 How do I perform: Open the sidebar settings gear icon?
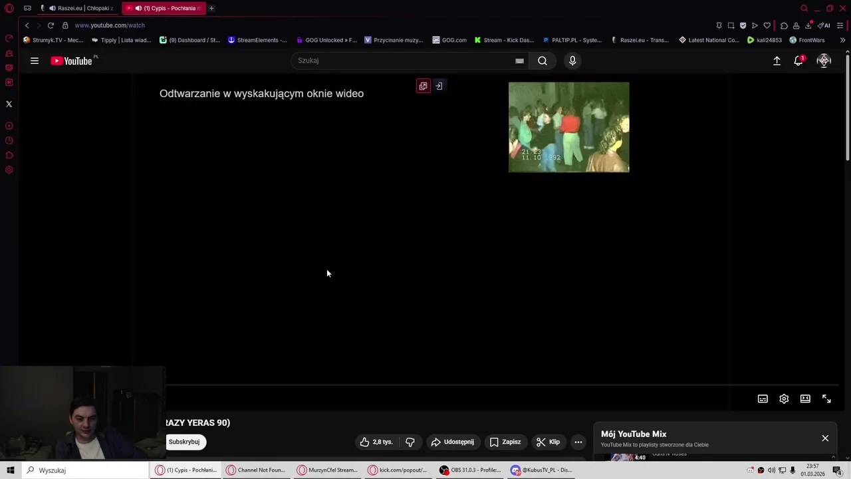tap(9, 170)
